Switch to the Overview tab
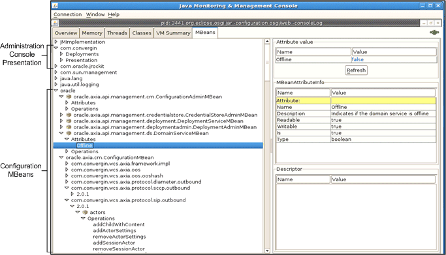This screenshot has height=255, width=446. coord(66,33)
